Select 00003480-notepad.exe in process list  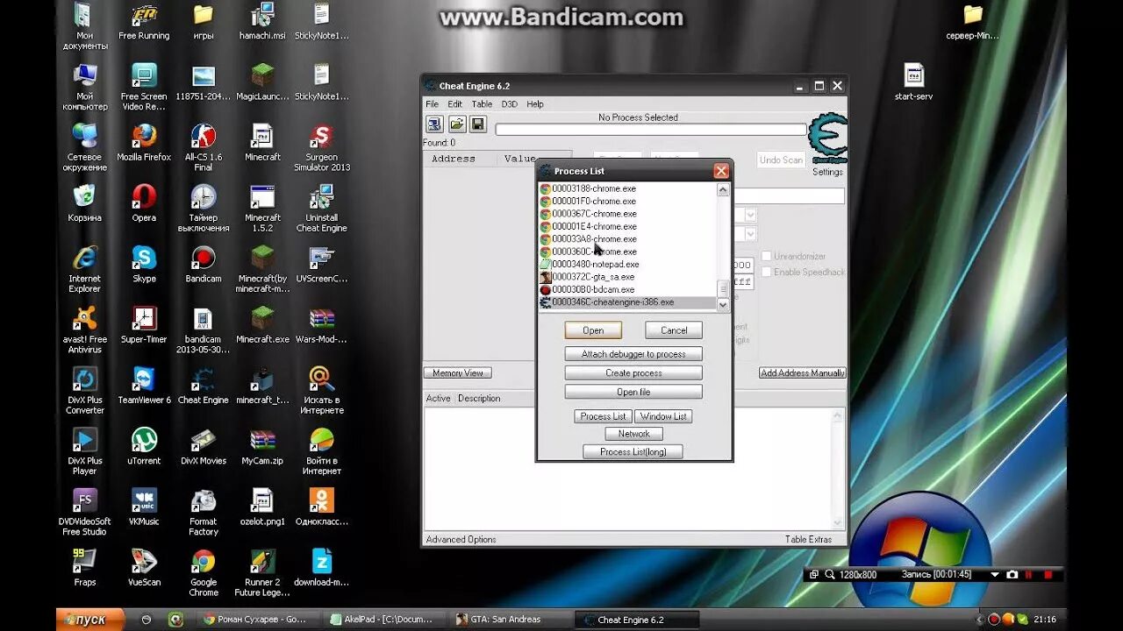pyautogui.click(x=627, y=264)
